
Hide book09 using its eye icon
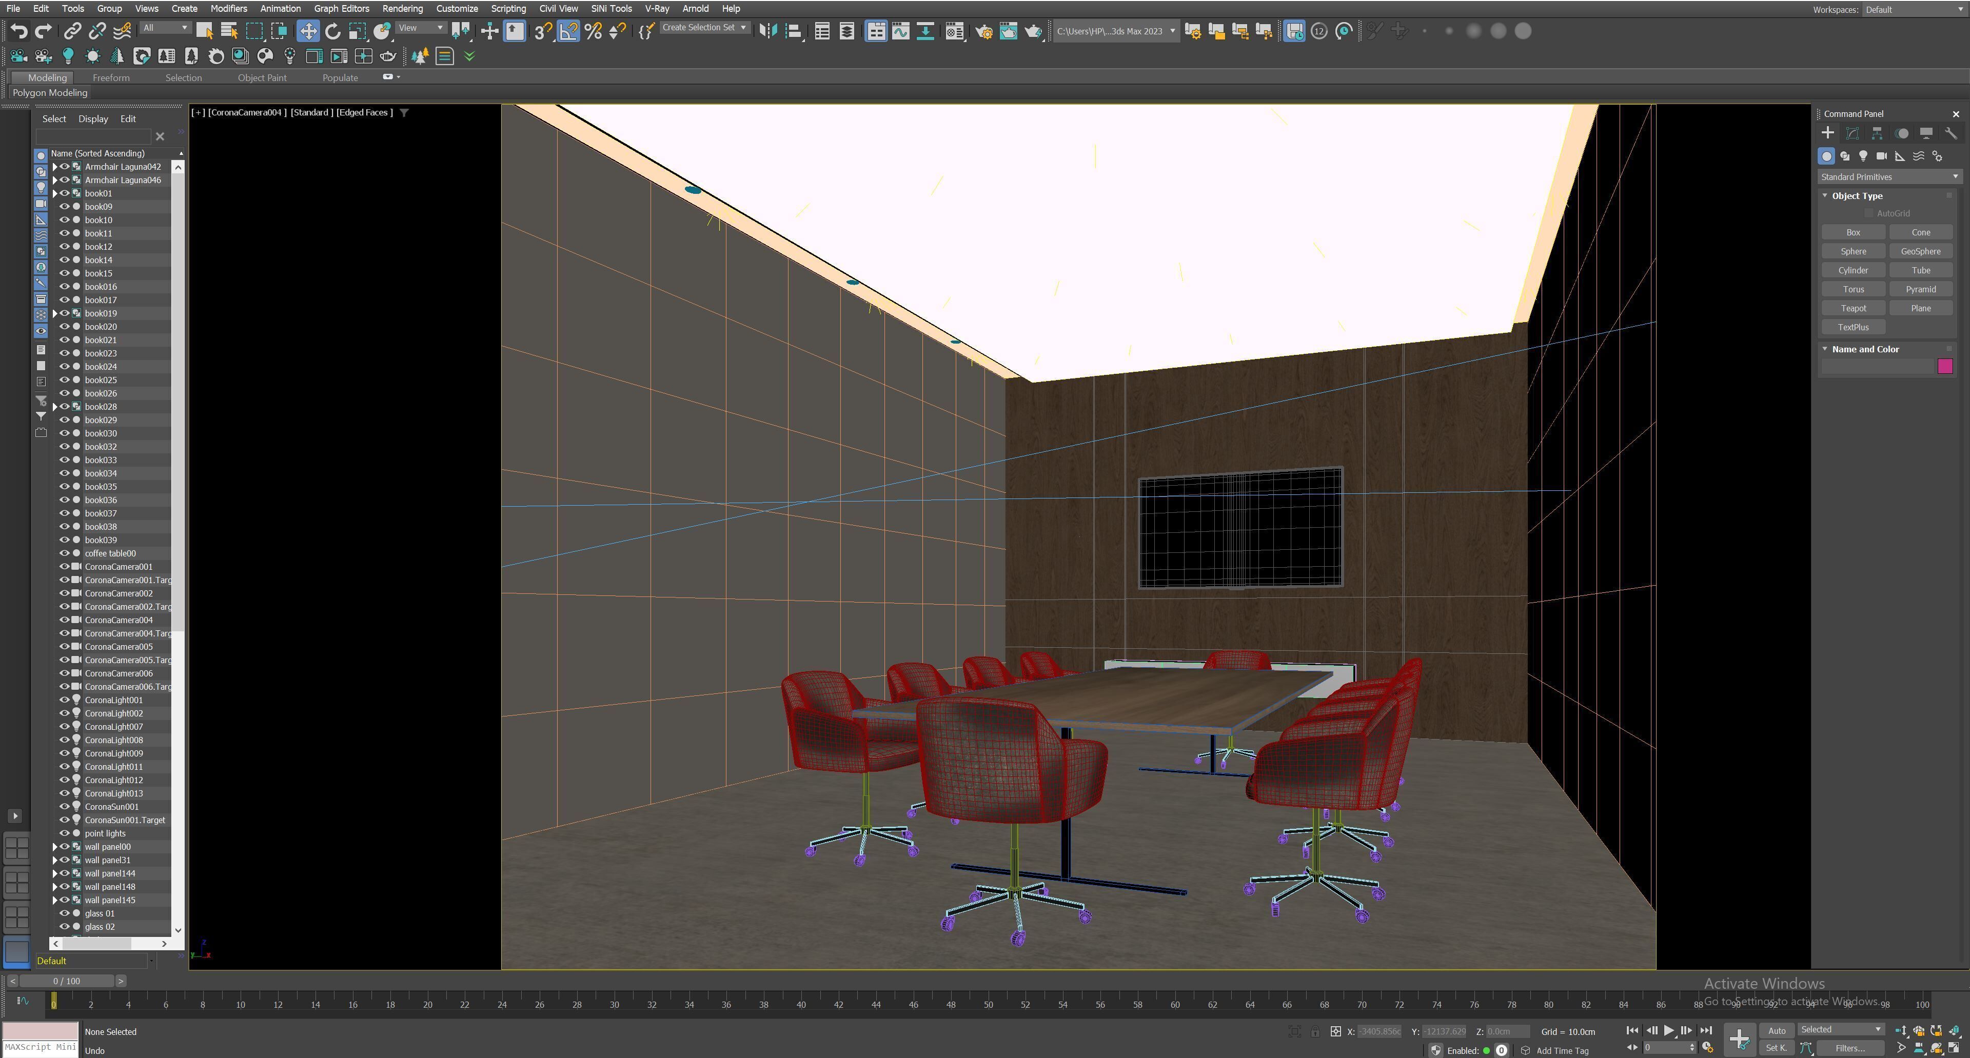65,206
